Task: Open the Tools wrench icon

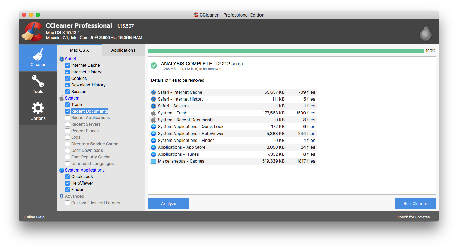Action: [38, 81]
